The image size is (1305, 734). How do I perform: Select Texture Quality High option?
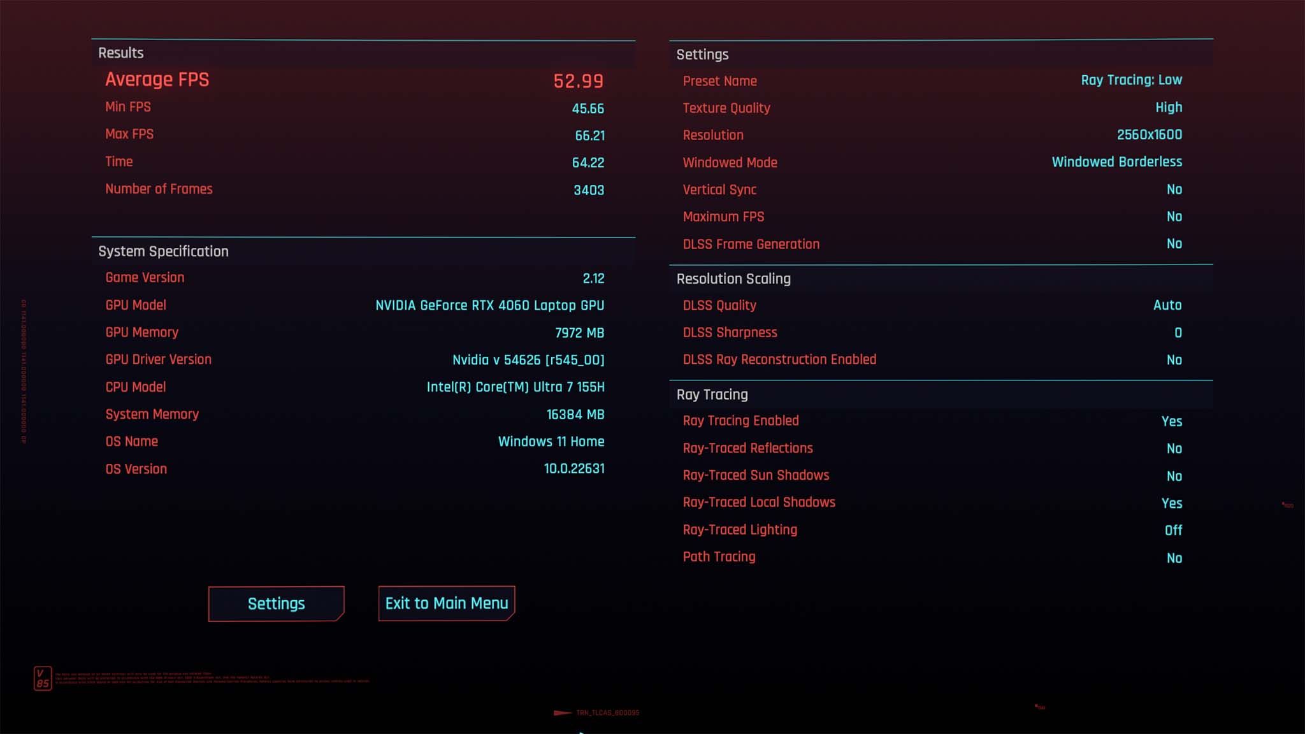tap(1168, 106)
